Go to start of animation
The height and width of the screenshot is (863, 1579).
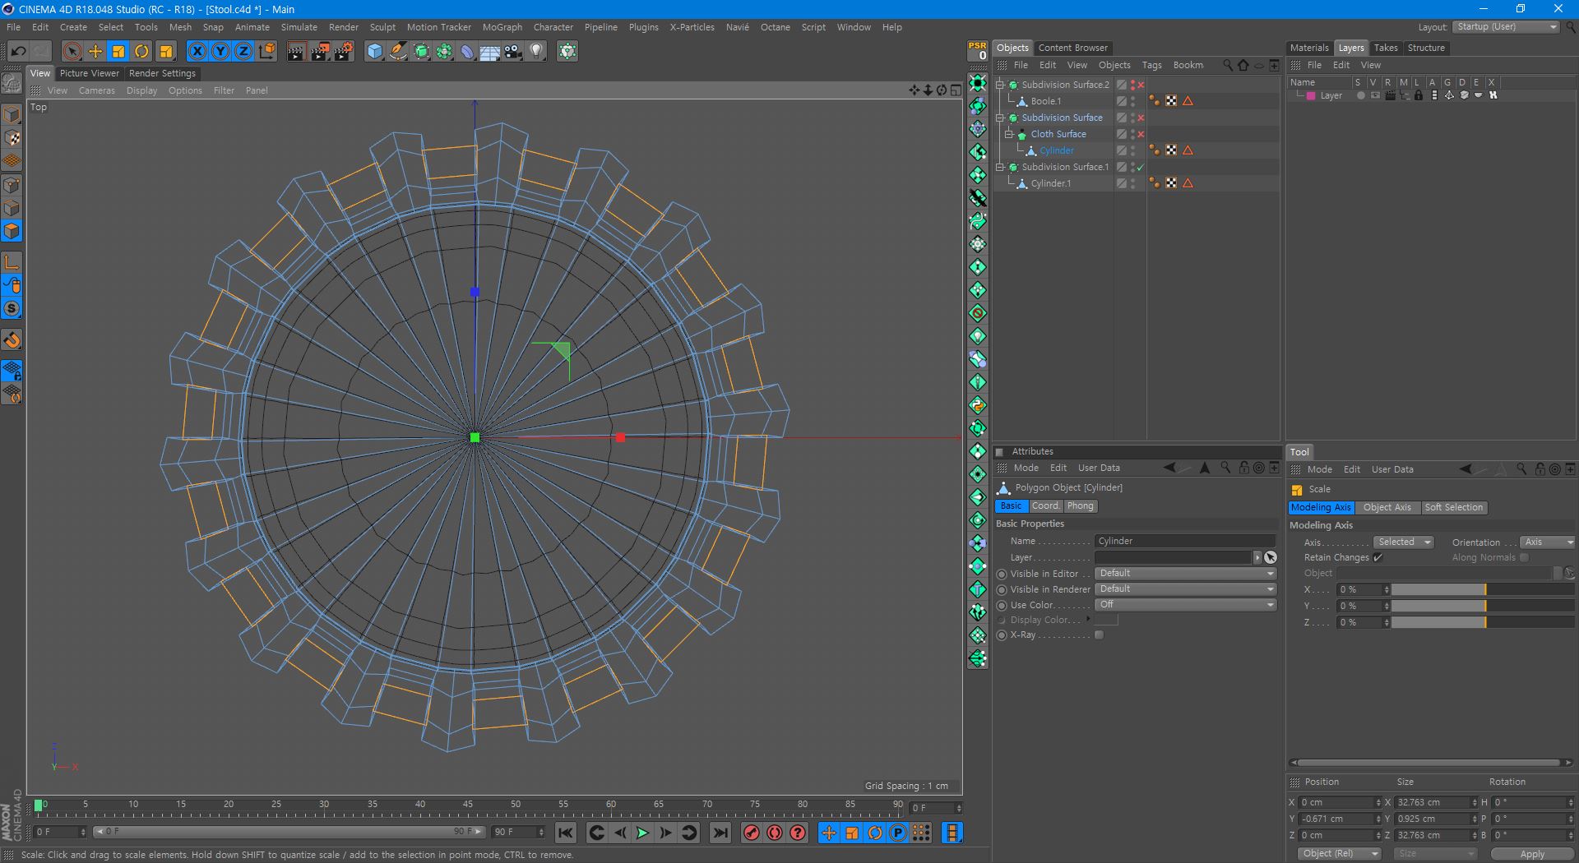(566, 833)
